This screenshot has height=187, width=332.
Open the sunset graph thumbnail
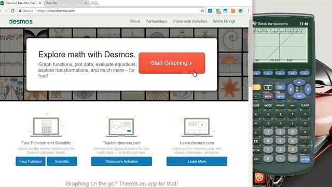click(x=230, y=64)
